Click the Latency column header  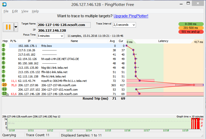pos(163,41)
